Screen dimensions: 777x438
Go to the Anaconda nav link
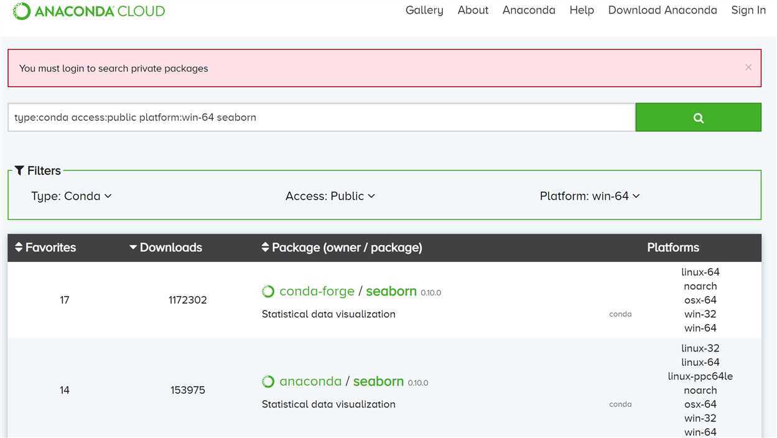tap(529, 10)
